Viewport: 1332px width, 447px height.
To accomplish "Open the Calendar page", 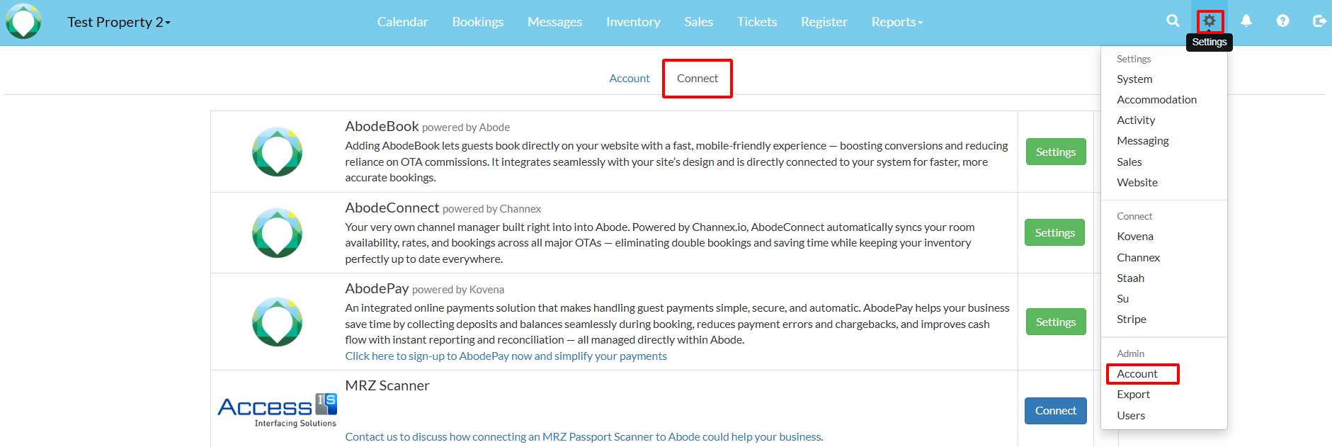I will pos(402,22).
